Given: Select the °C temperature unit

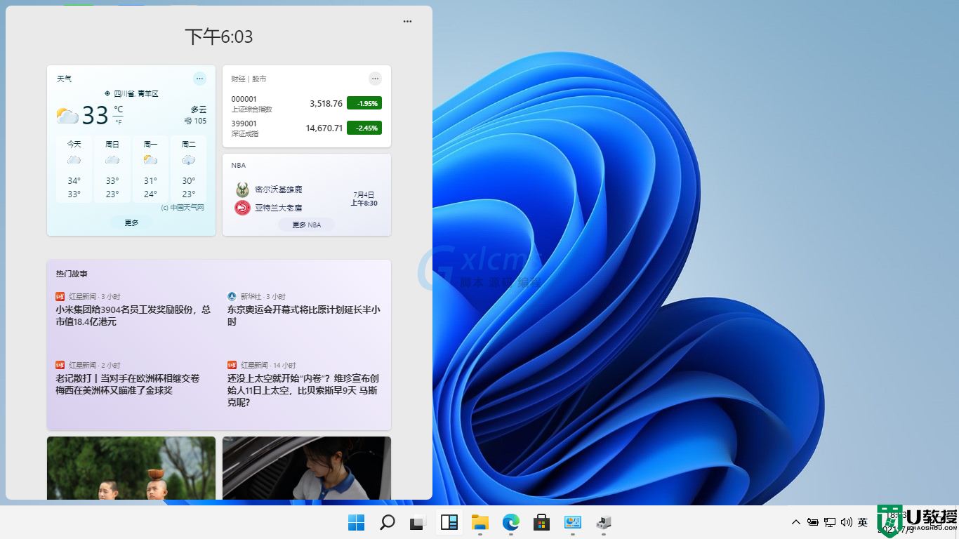Looking at the screenshot, I should (x=119, y=109).
